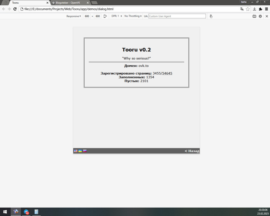Image resolution: width=270 pixels, height=216 pixels.
Task: Open the browser hamburger menu
Action: click(x=266, y=9)
